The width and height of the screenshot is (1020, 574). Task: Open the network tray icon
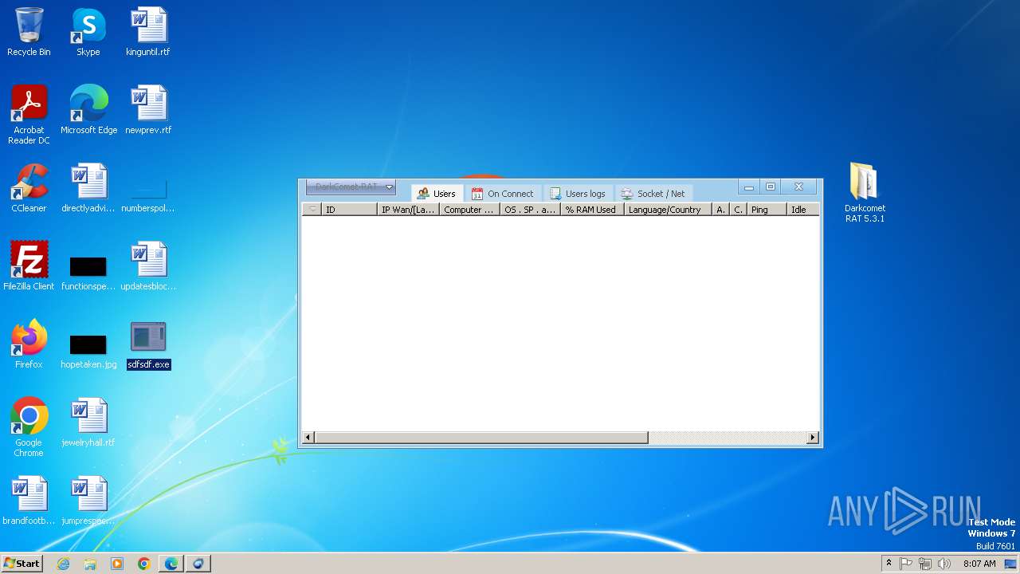coord(925,564)
